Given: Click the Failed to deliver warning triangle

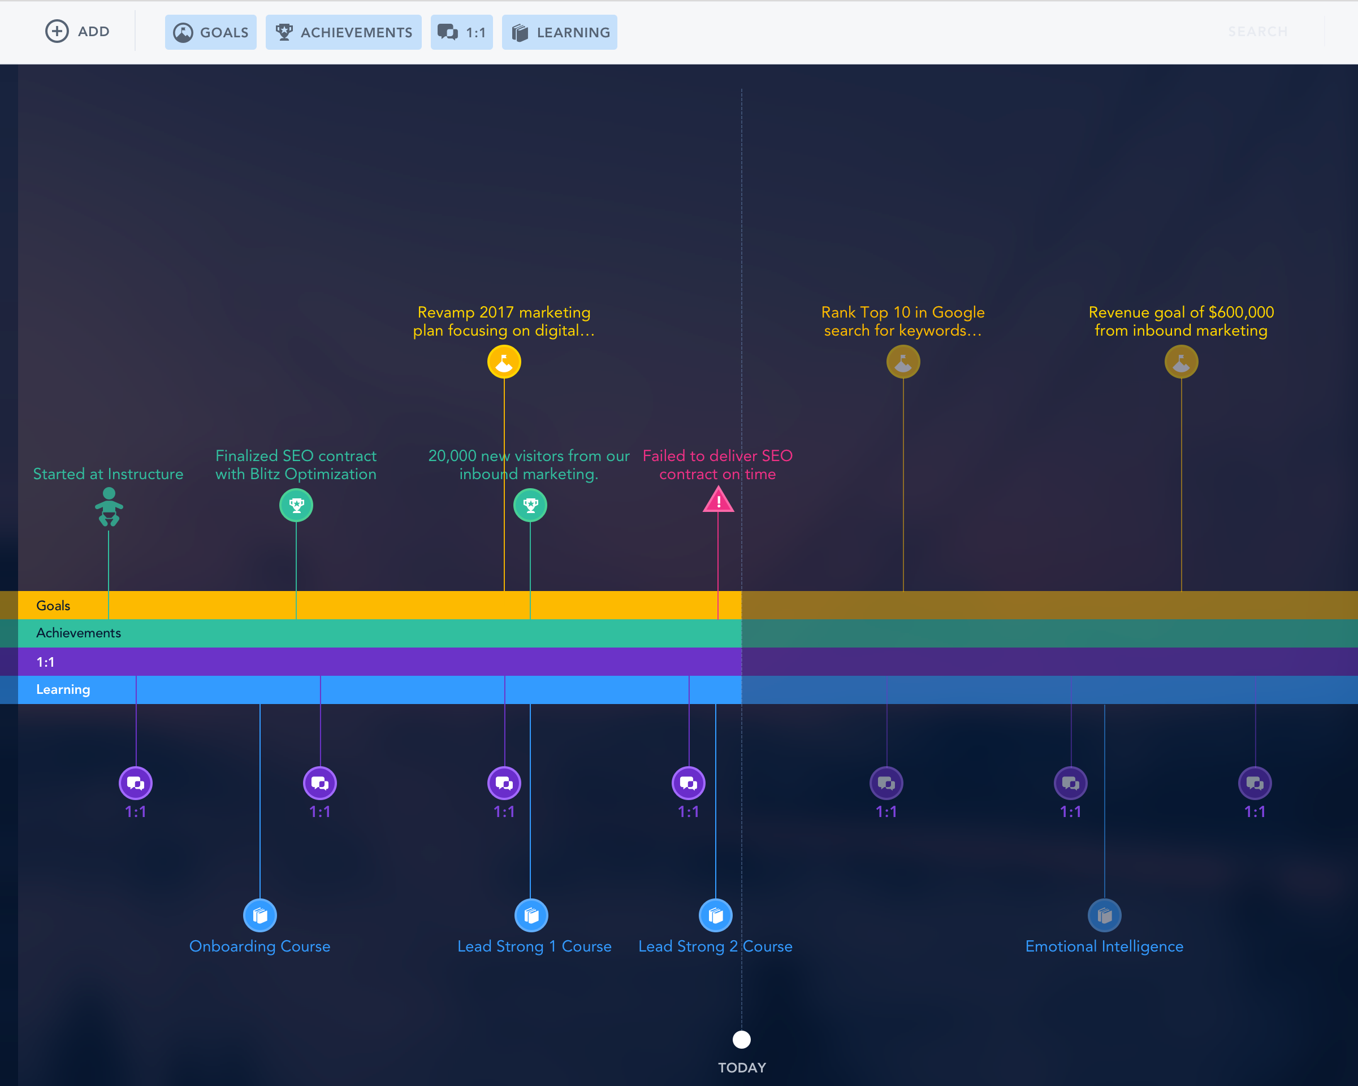Looking at the screenshot, I should pyautogui.click(x=718, y=502).
